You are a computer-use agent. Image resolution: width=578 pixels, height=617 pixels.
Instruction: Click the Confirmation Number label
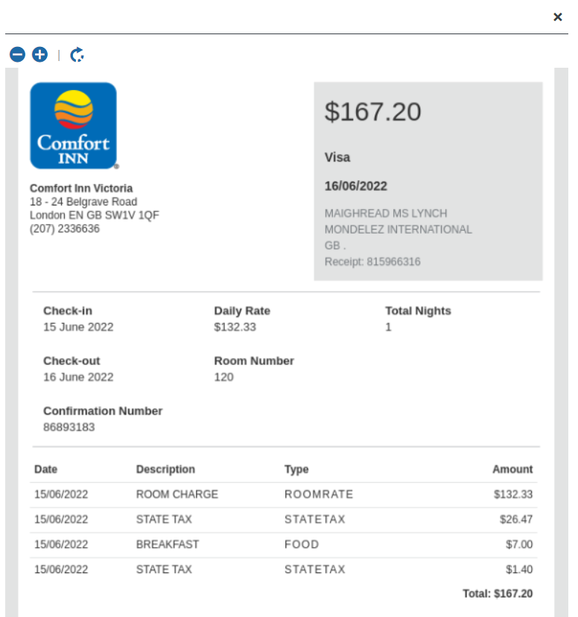(x=103, y=411)
